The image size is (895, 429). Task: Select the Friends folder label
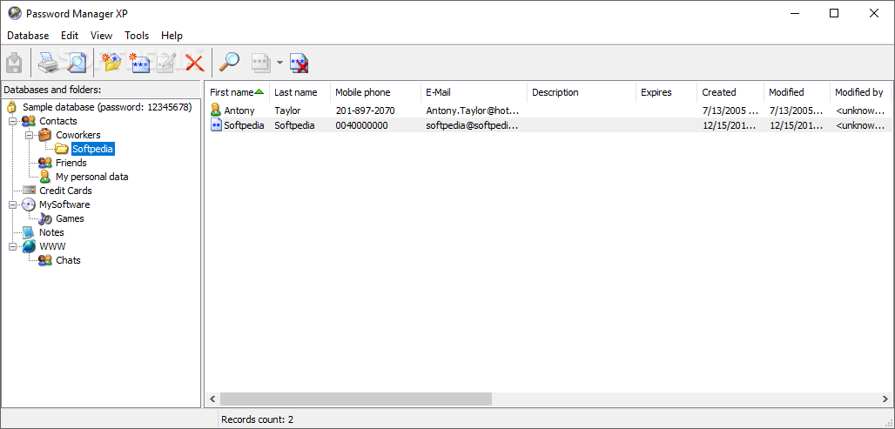pos(71,163)
